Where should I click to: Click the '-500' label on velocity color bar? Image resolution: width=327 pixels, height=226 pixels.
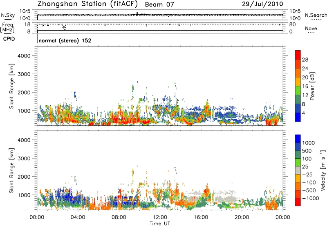pos(309,191)
